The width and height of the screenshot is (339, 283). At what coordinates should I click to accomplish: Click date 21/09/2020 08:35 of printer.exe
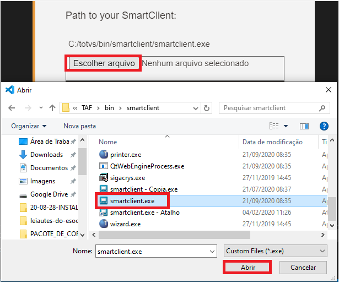267,155
